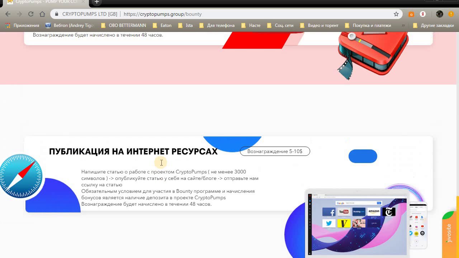This screenshot has width=459, height=258.
Task: Click the orange browser alert icon
Action: (x=451, y=14)
